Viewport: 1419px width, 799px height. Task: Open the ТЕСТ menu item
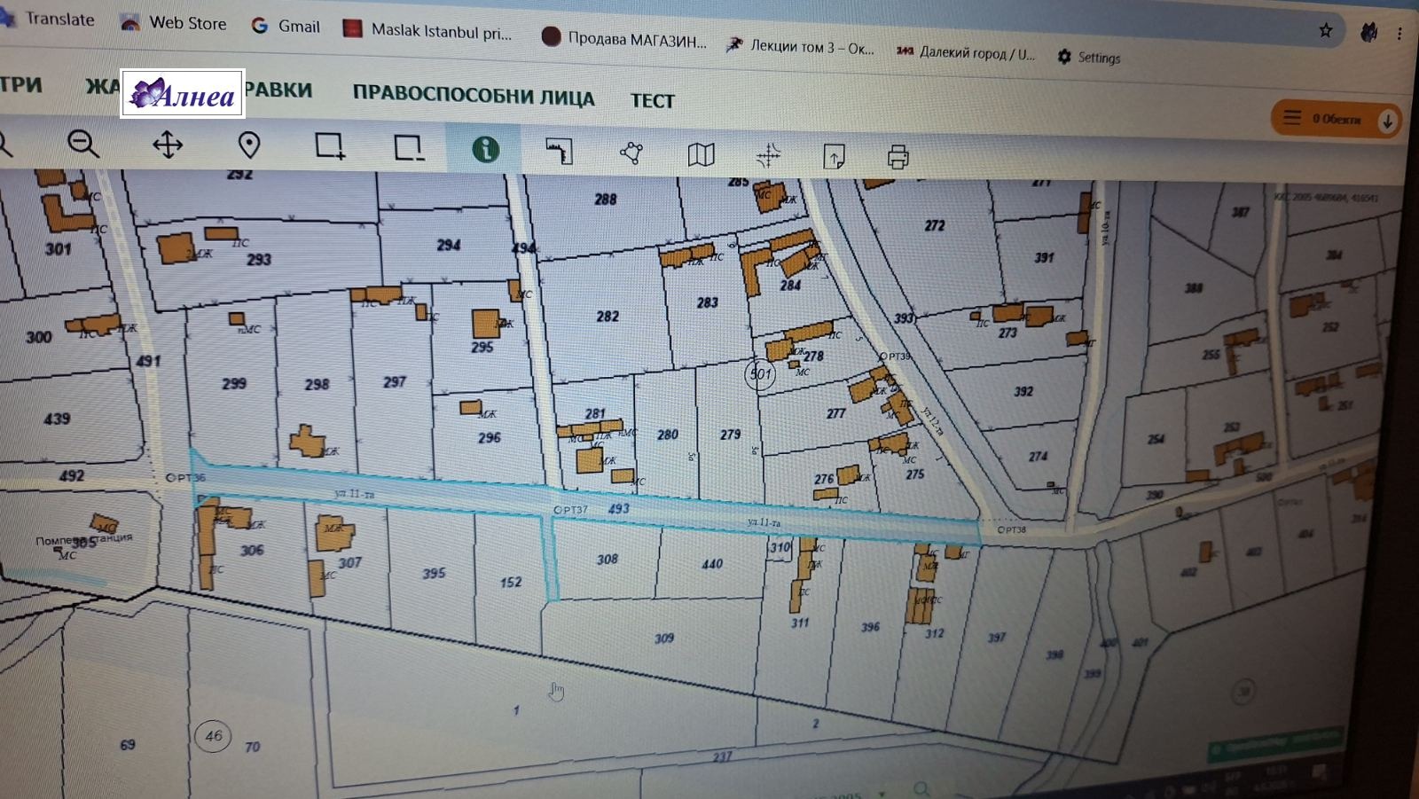point(653,100)
